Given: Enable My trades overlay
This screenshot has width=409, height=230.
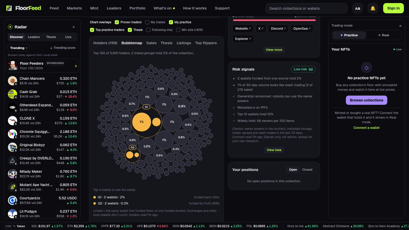Looking at the screenshot, I should 147,22.
